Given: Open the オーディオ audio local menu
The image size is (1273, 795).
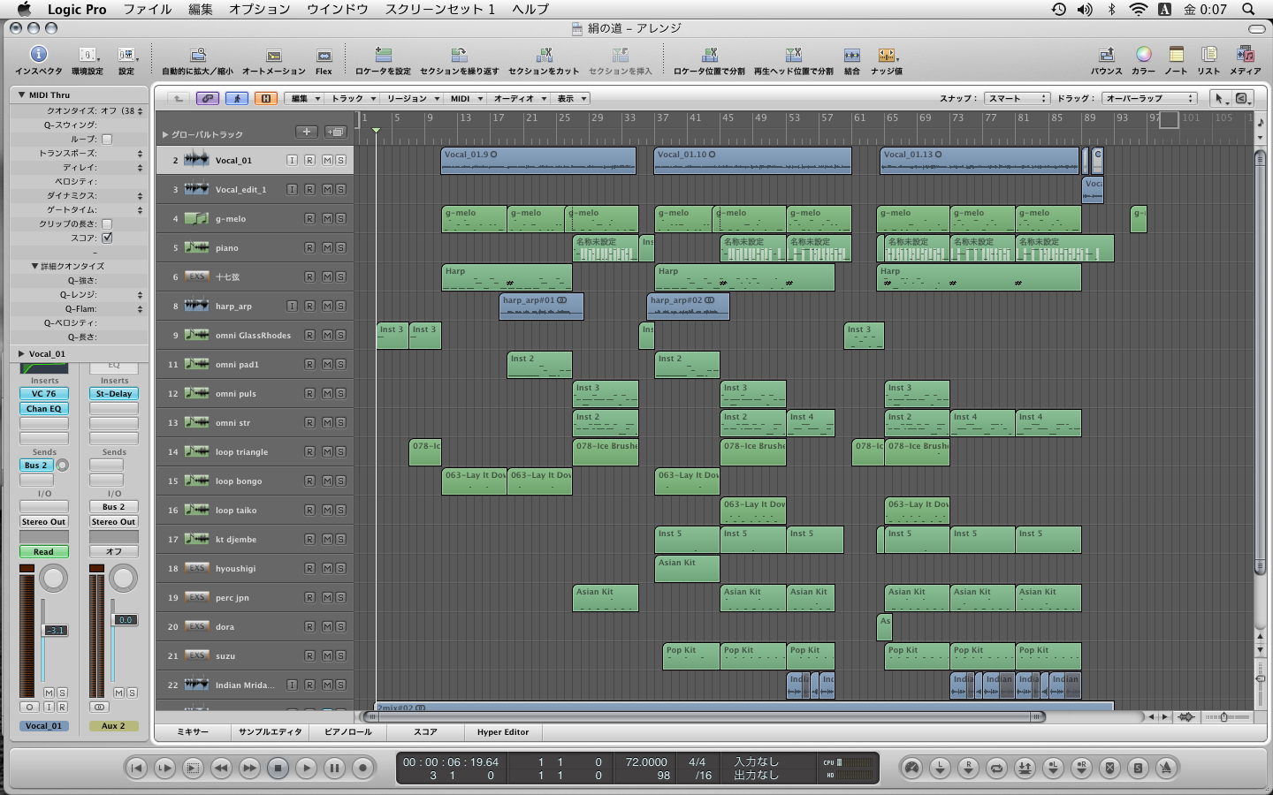Looking at the screenshot, I should tap(519, 98).
